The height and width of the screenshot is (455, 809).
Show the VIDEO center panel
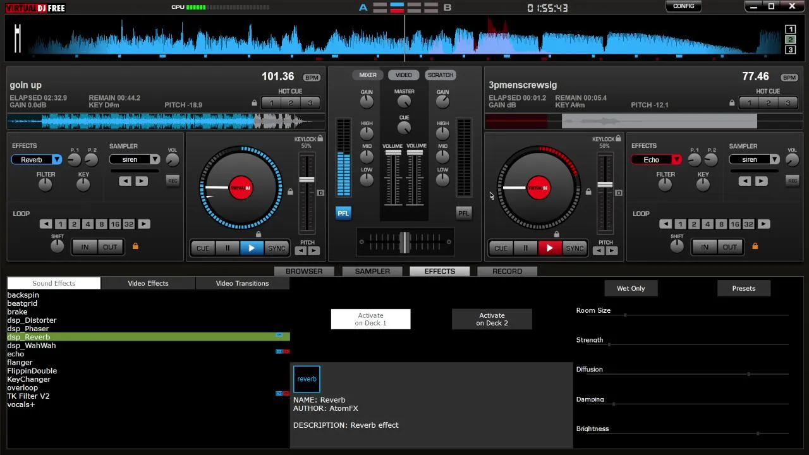pyautogui.click(x=403, y=75)
